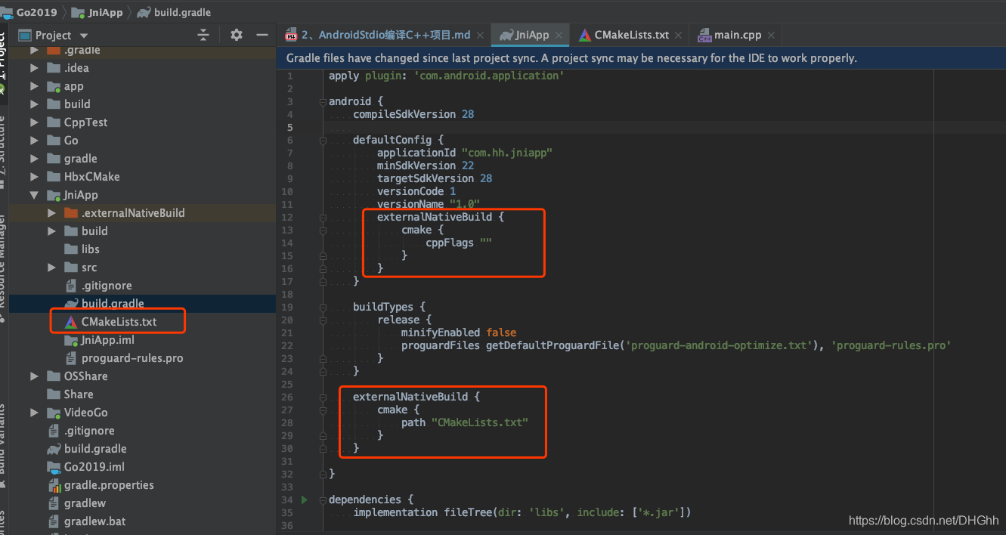The image size is (1006, 535).
Task: Fold the release block at line 20
Action: (323, 320)
